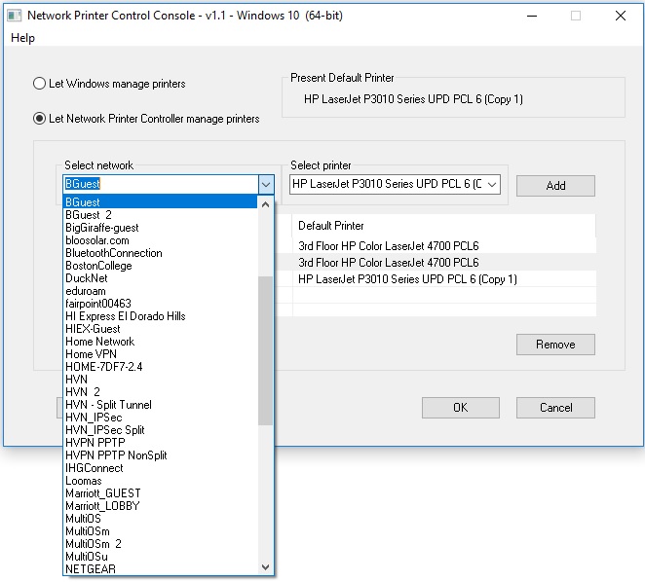Click the scroll down arrow in network list

tap(266, 567)
